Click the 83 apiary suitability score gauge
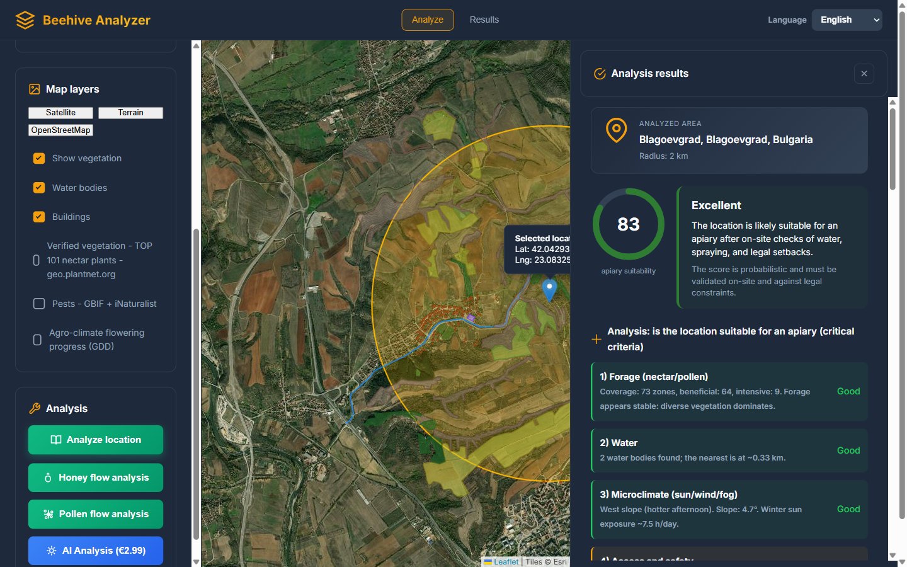 pyautogui.click(x=629, y=224)
